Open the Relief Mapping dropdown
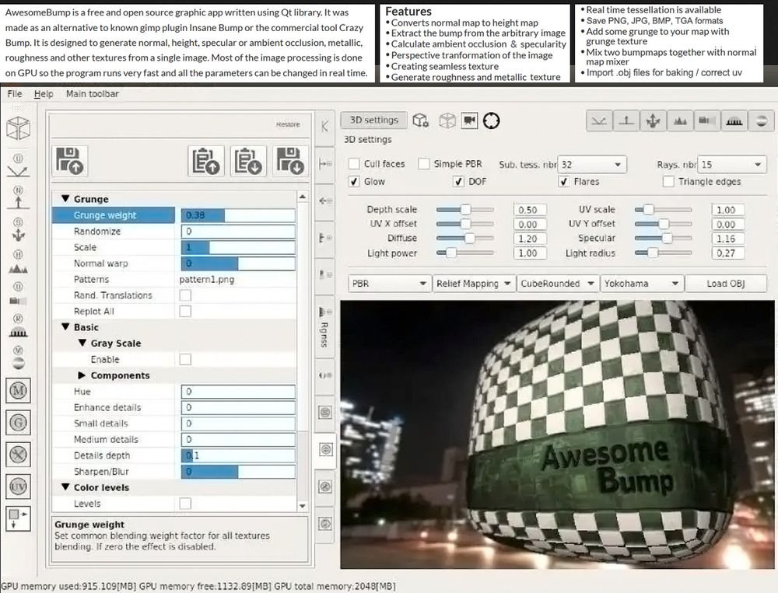 tap(474, 284)
